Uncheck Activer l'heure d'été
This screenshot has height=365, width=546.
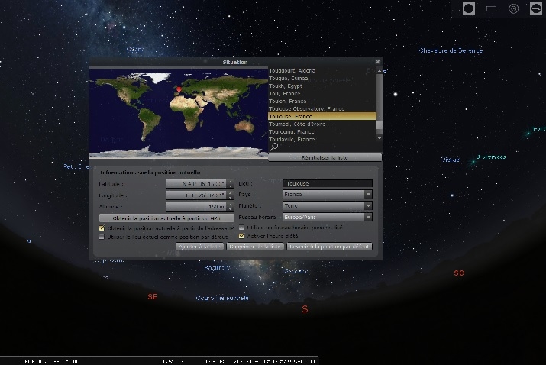point(241,236)
